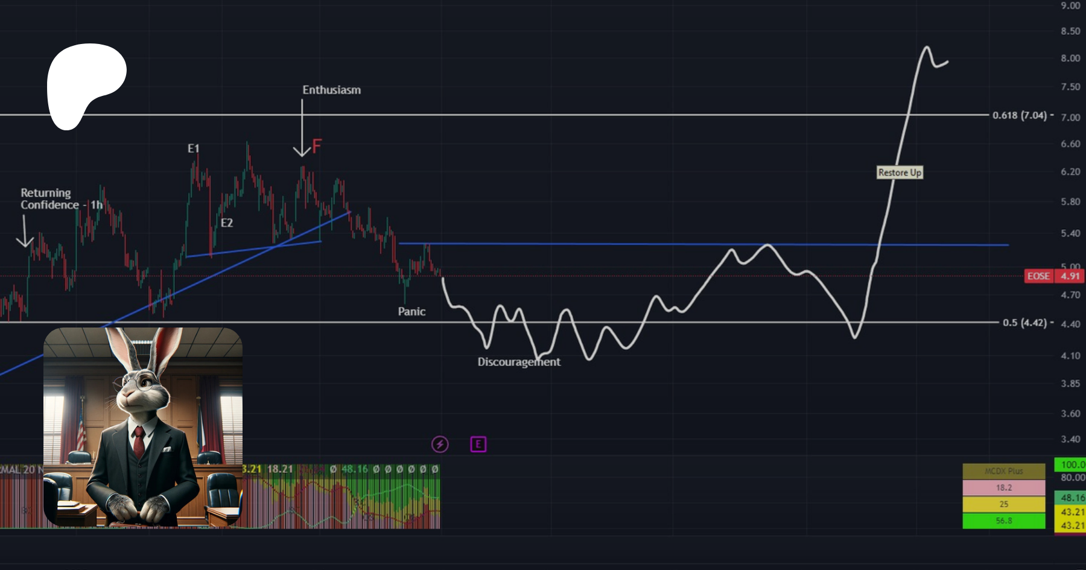Click the Discouragement text annotation
The width and height of the screenshot is (1086, 570).
[x=519, y=362]
